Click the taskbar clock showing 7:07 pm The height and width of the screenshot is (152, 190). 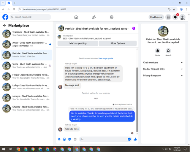pos(177,149)
